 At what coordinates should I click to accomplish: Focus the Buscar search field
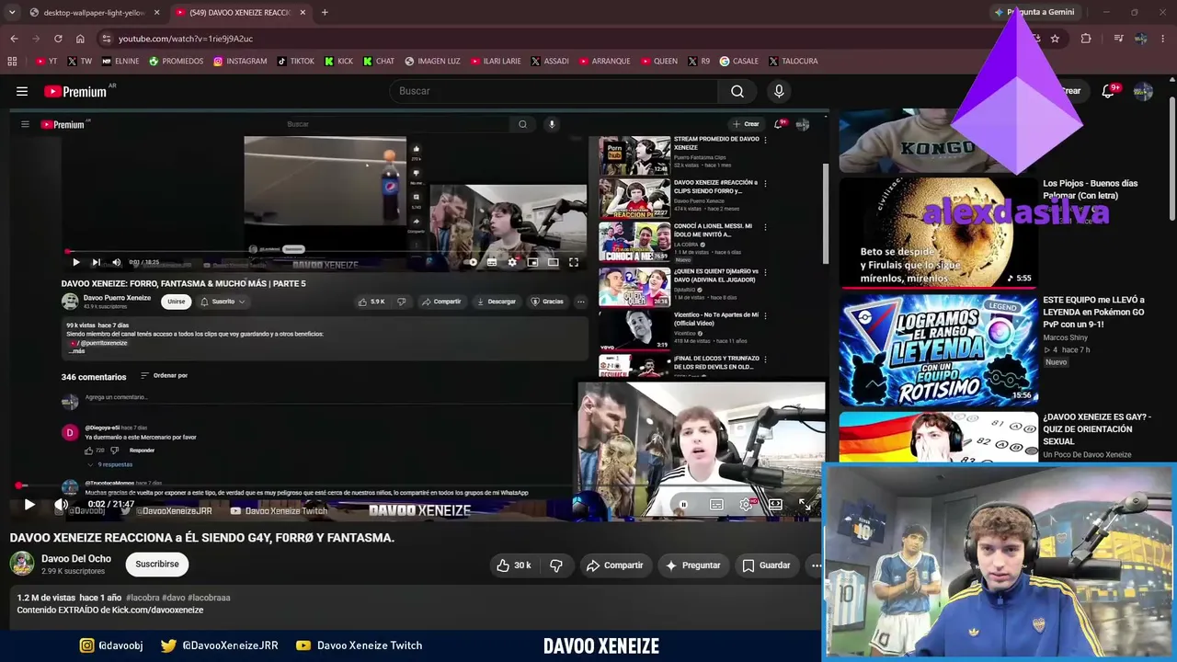click(x=554, y=91)
